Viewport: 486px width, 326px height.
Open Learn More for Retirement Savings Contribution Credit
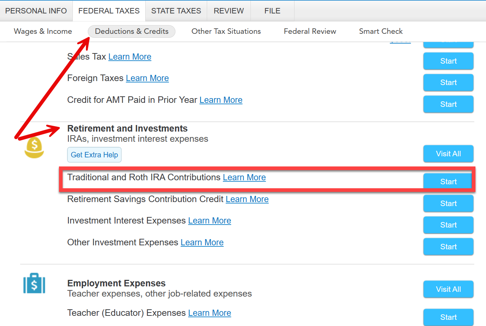pyautogui.click(x=247, y=199)
